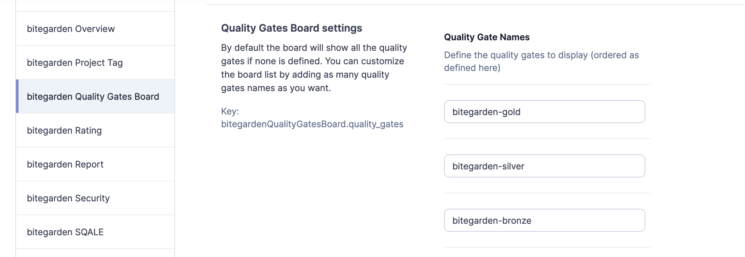Open the bitegarden Overview settings category
Image resolution: width=745 pixels, height=257 pixels.
click(x=71, y=29)
